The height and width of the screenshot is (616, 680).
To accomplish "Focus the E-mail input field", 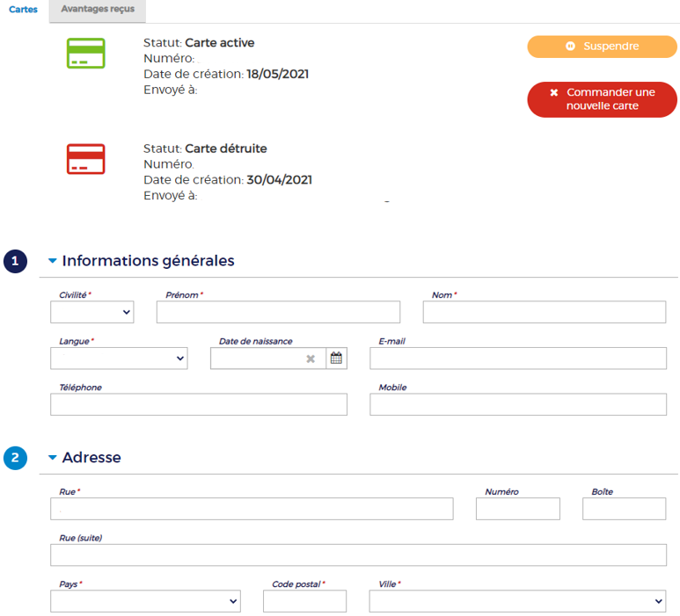I will (517, 358).
